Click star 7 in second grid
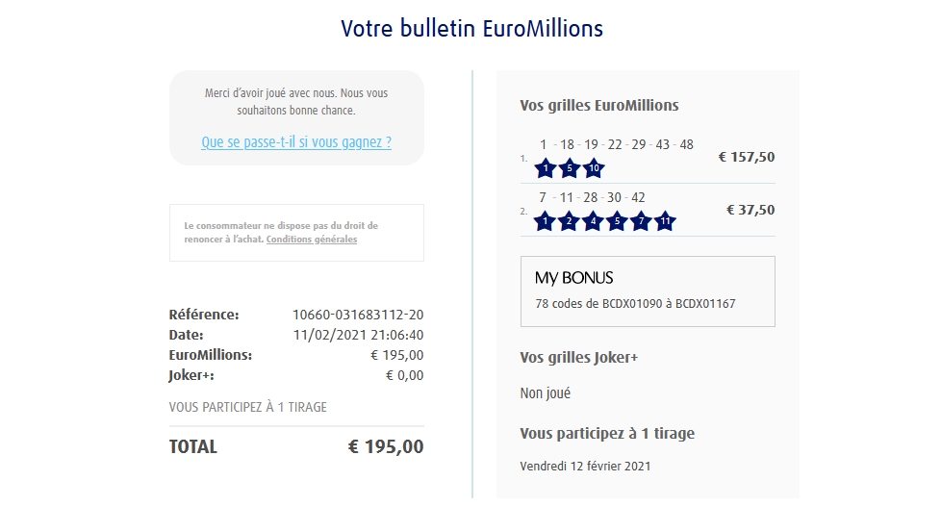This screenshot has width=941, height=506. [x=641, y=221]
